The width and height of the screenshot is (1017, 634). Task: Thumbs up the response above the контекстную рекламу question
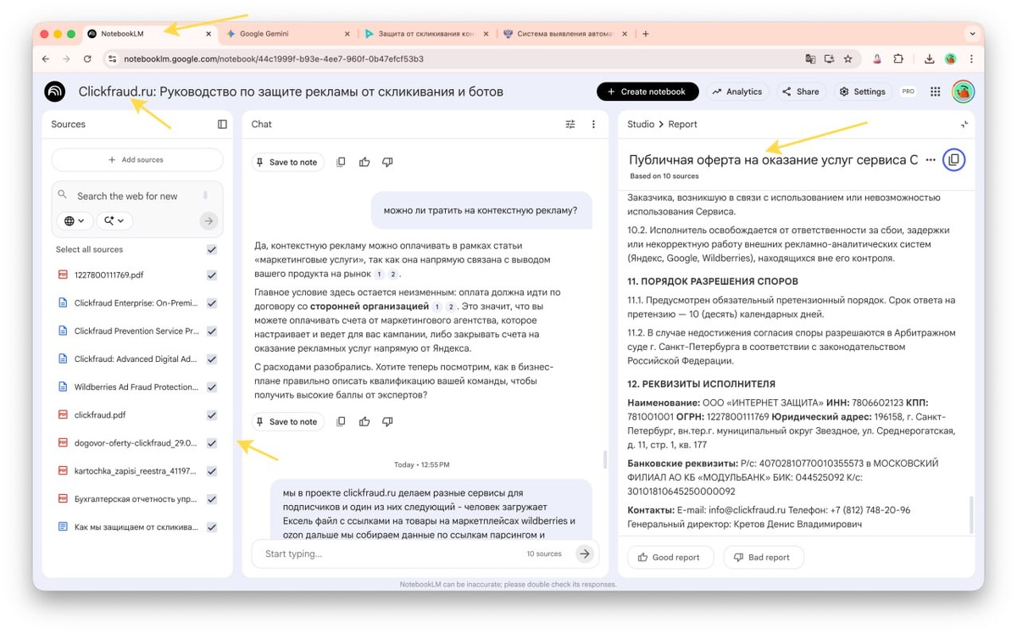click(364, 162)
